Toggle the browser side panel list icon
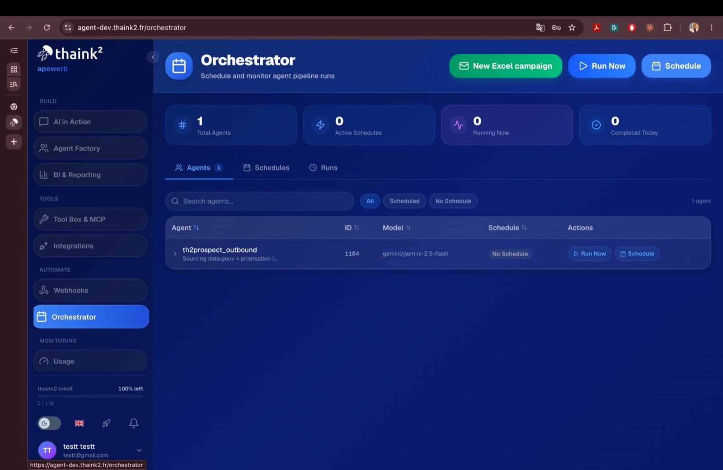 point(14,51)
